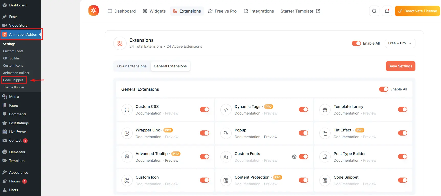Disable the Custom CSS toggle
This screenshot has height=196, width=441.
point(205,110)
